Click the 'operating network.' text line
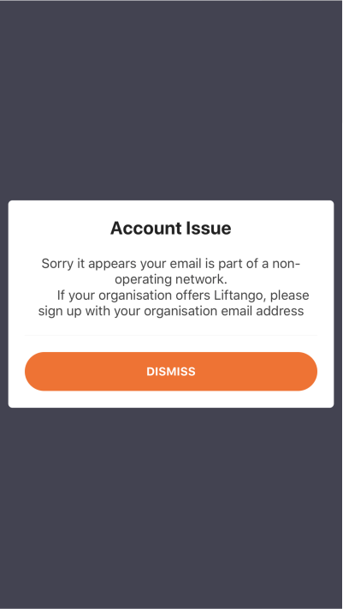The width and height of the screenshot is (343, 609). point(171,279)
